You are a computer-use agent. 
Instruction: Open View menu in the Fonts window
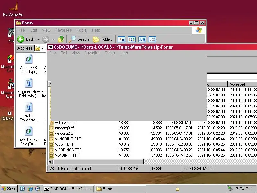click(46, 30)
